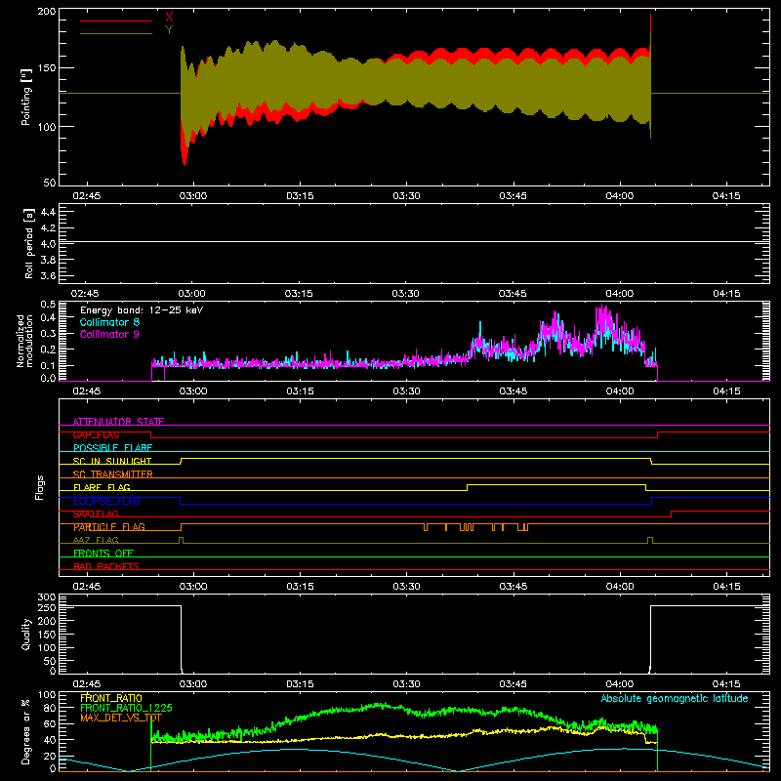This screenshot has height=781, width=781.
Task: Click the FRONTS_OFF label
Action: tap(103, 554)
